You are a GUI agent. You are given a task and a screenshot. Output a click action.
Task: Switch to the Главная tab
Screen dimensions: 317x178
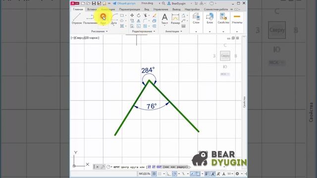pyautogui.click(x=78, y=9)
